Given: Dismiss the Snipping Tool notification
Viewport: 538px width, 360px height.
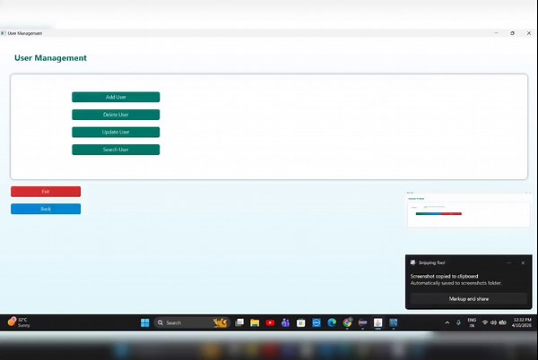Looking at the screenshot, I should 523,263.
